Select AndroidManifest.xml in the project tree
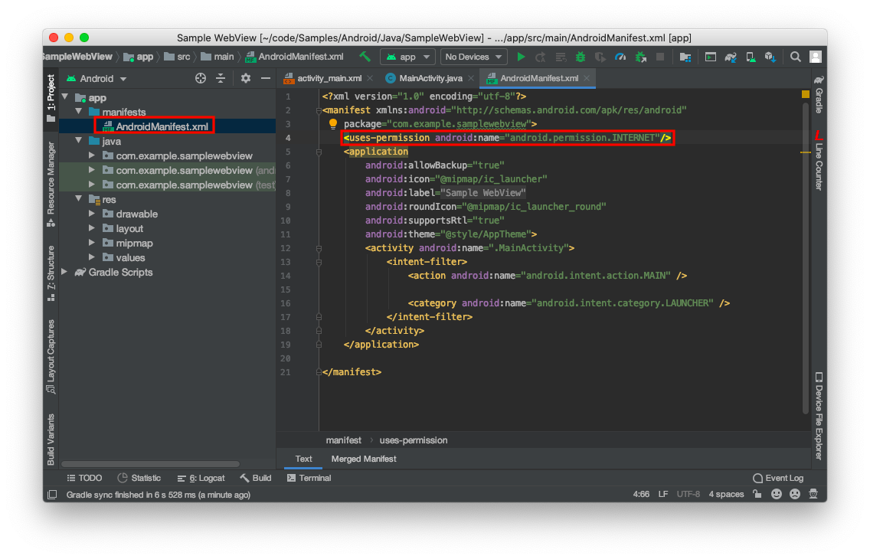Image resolution: width=870 pixels, height=559 pixels. click(162, 126)
